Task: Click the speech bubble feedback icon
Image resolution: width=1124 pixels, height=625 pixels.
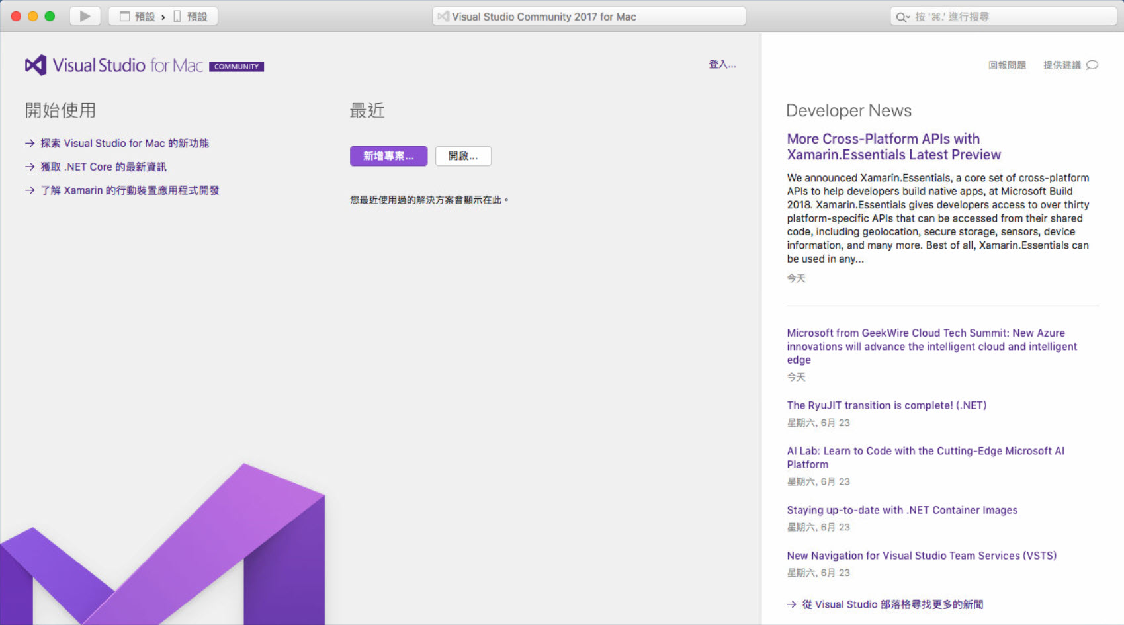Action: pyautogui.click(x=1092, y=65)
